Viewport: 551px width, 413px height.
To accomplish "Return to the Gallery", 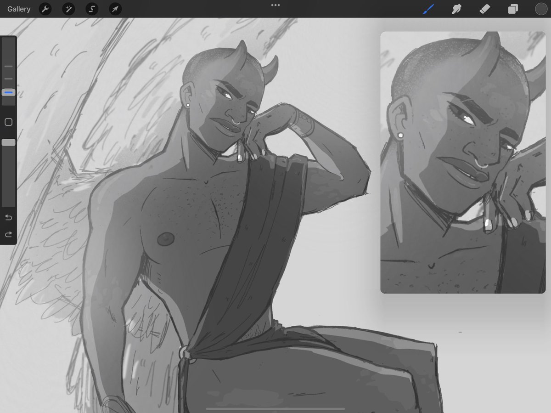I will (19, 9).
